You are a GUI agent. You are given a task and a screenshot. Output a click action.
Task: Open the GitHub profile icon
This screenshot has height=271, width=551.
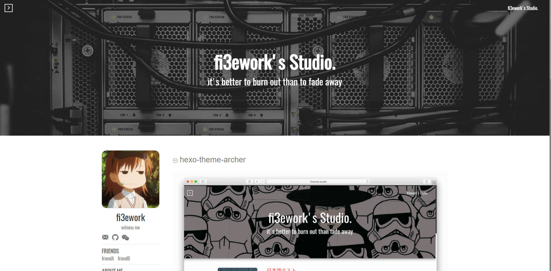click(115, 237)
